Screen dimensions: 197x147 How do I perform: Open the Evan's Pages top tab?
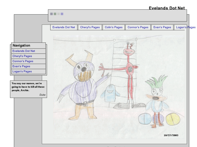[x=162, y=27]
